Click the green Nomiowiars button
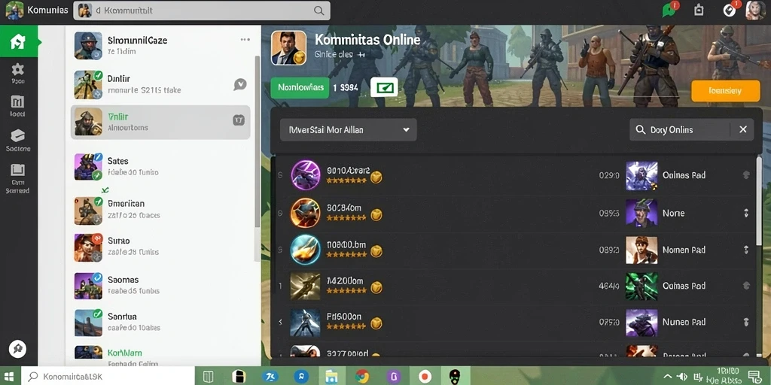 300,88
